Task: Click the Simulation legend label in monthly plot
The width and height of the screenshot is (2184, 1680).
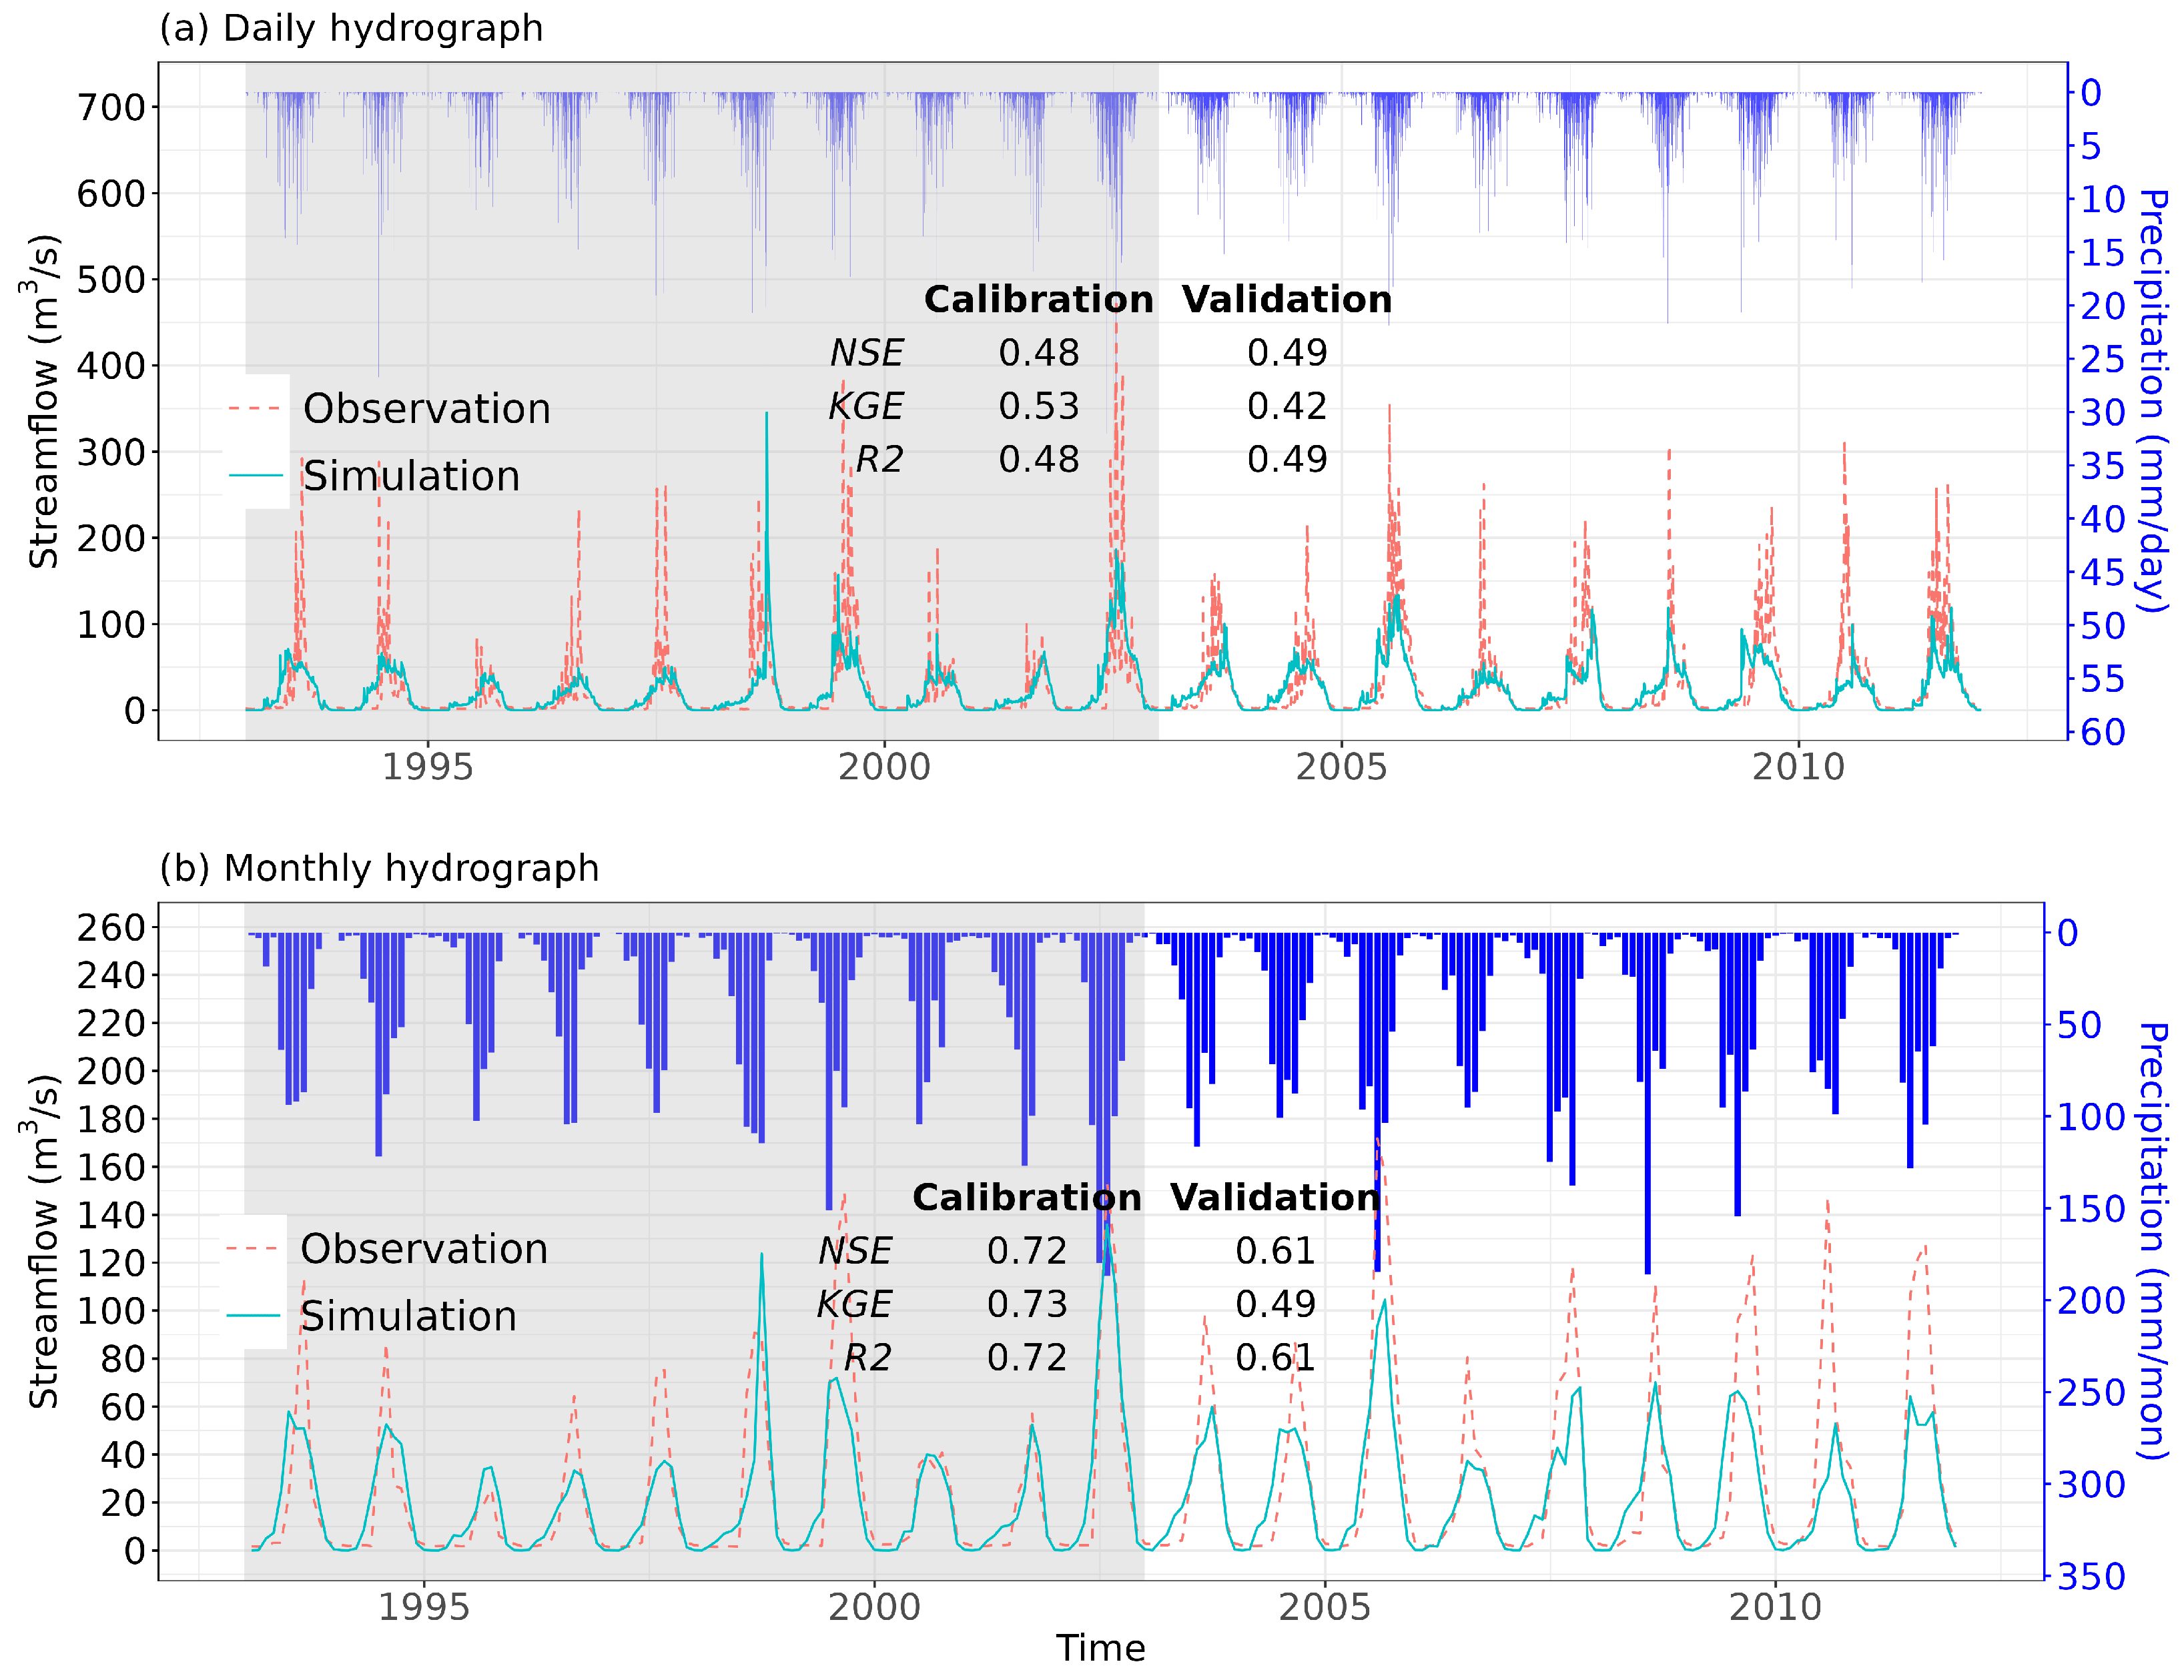Action: (408, 1316)
